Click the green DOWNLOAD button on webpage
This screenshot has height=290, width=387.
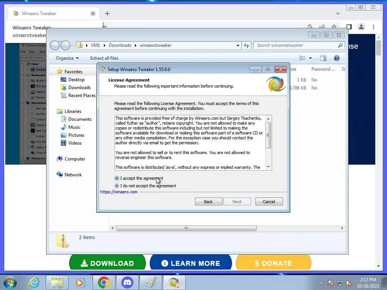(x=108, y=263)
